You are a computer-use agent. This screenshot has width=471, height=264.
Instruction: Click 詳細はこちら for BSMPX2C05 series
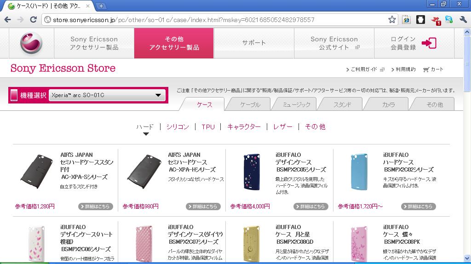[x=310, y=207]
